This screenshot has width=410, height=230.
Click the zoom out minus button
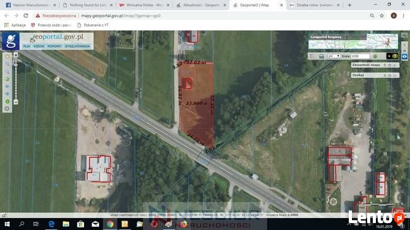click(16, 102)
